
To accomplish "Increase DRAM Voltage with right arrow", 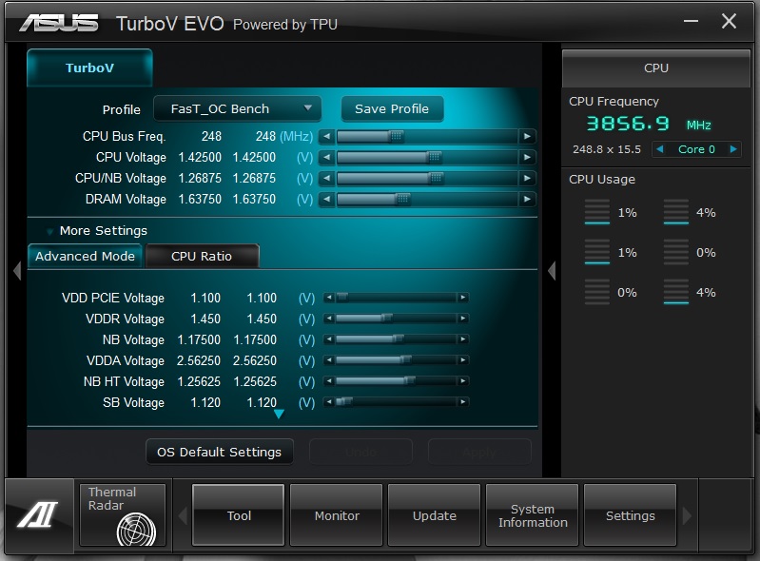I will (x=527, y=199).
